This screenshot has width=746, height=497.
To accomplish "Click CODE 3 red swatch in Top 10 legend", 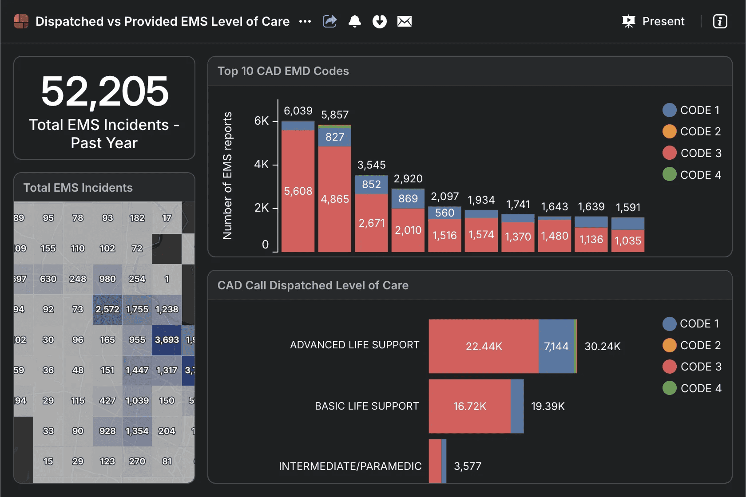I will click(669, 153).
